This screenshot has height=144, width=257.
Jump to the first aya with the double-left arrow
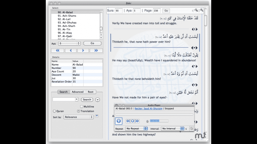(x=58, y=50)
